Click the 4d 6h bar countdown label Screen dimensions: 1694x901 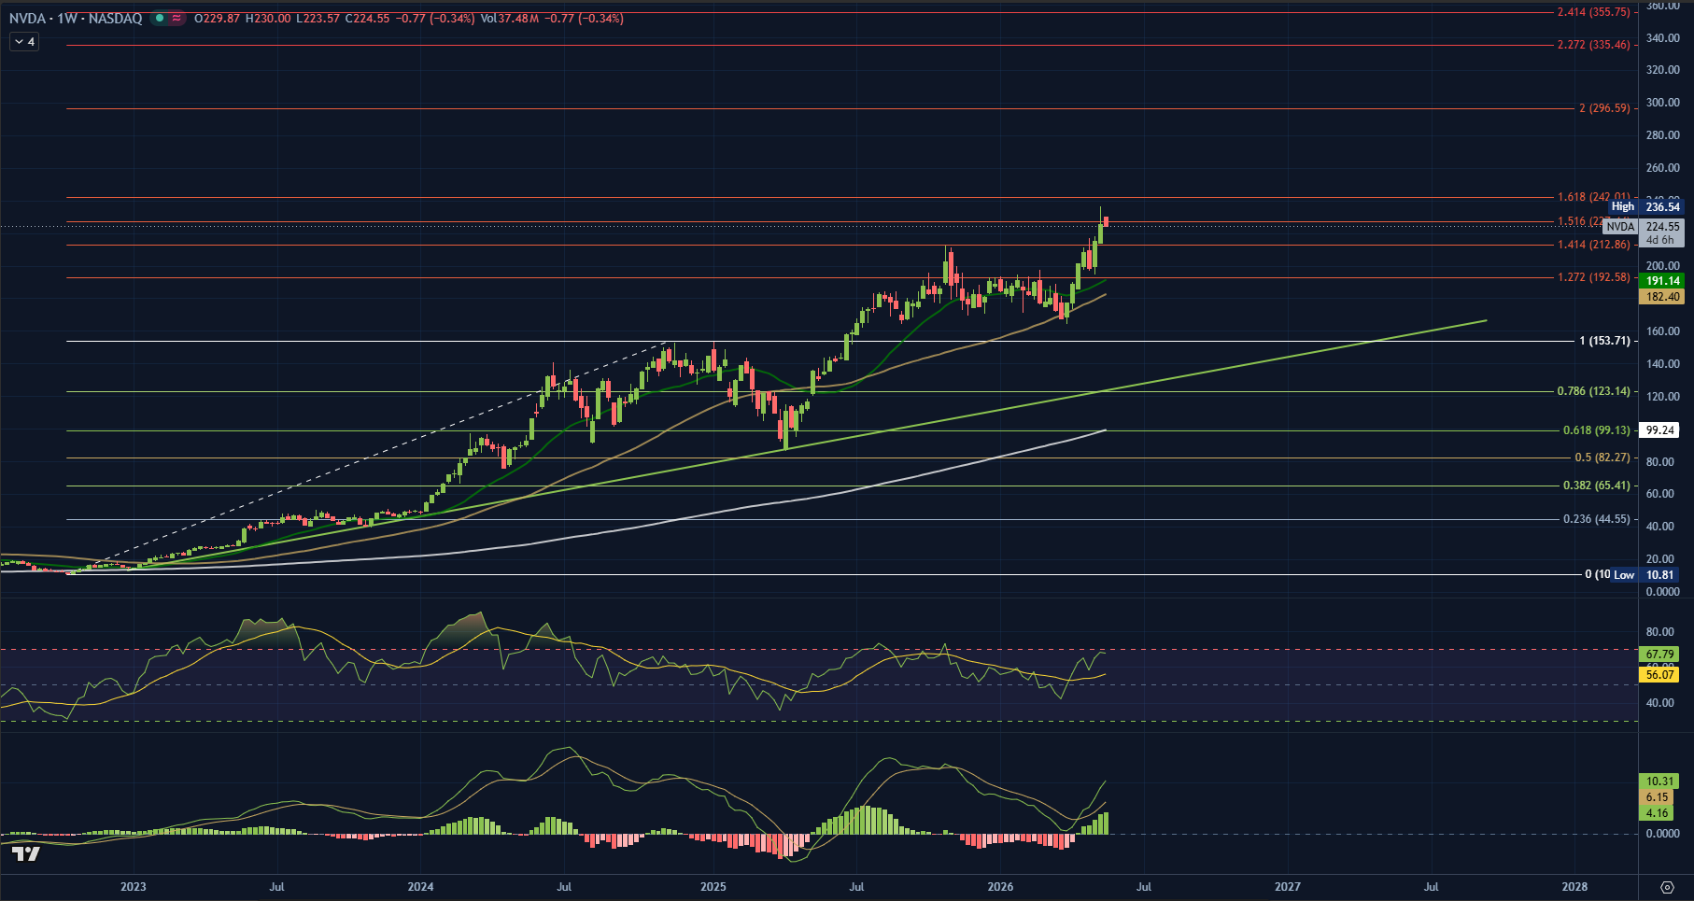[x=1659, y=240]
